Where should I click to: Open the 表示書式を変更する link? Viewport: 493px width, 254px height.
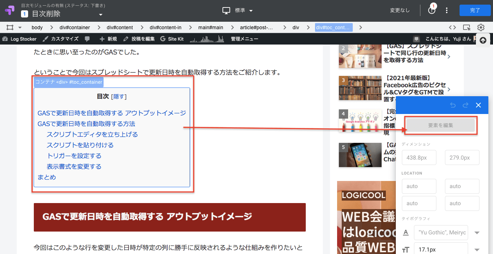click(x=74, y=166)
